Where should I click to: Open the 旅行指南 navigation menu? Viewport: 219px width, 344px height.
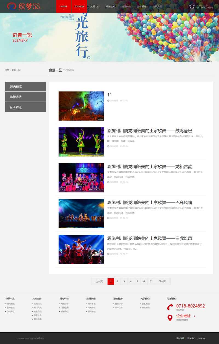coord(126,6)
